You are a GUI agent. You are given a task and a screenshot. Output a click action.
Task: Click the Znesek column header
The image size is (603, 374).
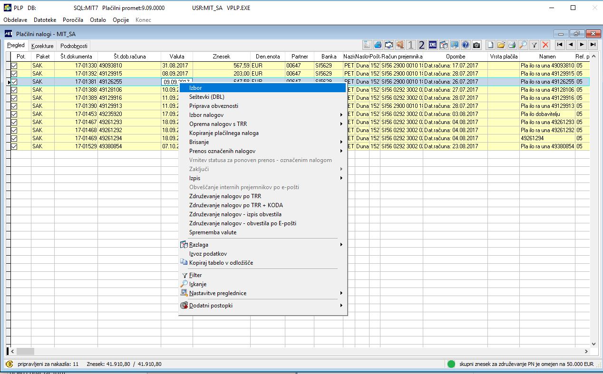[221, 57]
